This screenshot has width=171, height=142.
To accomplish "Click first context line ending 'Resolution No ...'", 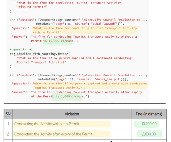I will coord(78,20).
